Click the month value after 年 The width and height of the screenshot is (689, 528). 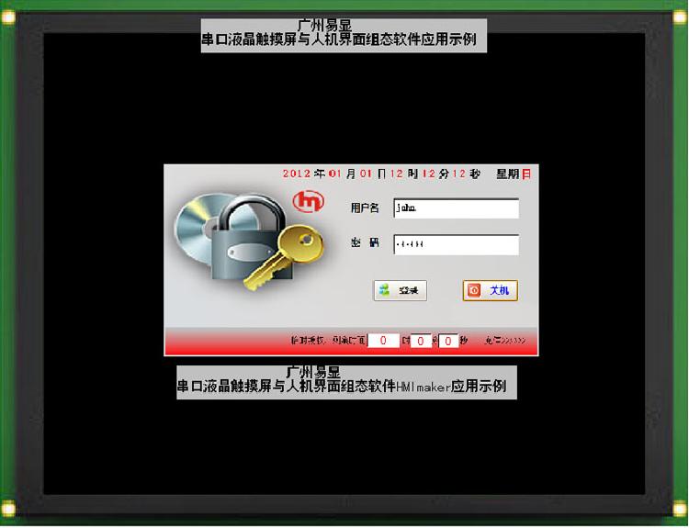click(334, 174)
